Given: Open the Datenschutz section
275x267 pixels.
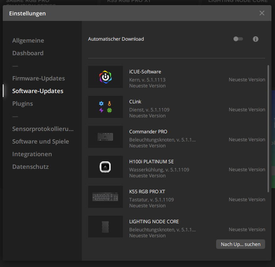Looking at the screenshot, I should pyautogui.click(x=30, y=167).
